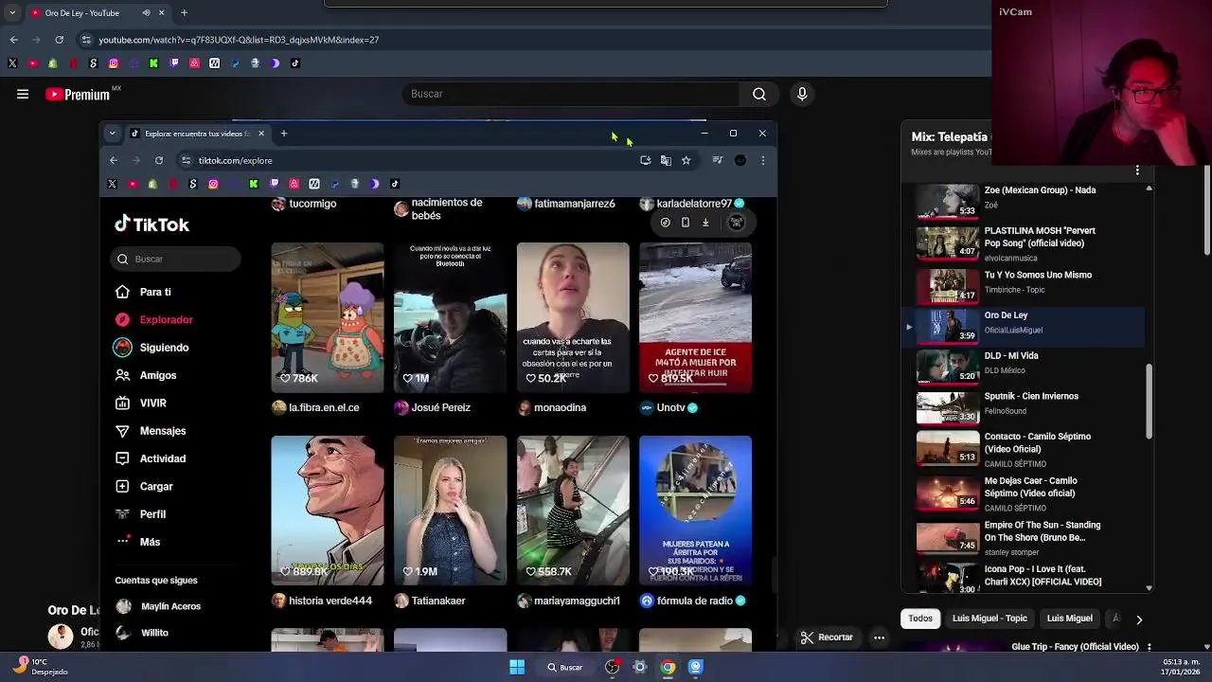This screenshot has width=1212, height=682.
Task: Click the tiktok.com/explore address bar
Action: coord(412,160)
